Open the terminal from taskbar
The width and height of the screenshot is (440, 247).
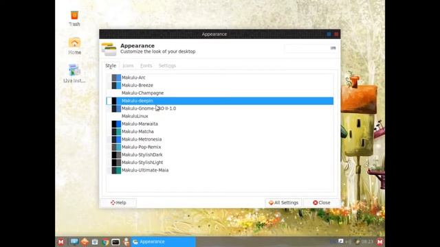pyautogui.click(x=115, y=242)
